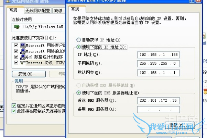Click the 高级(V) button in TCP/IP dialog
This screenshot has height=138, width=207.
tap(180, 125)
